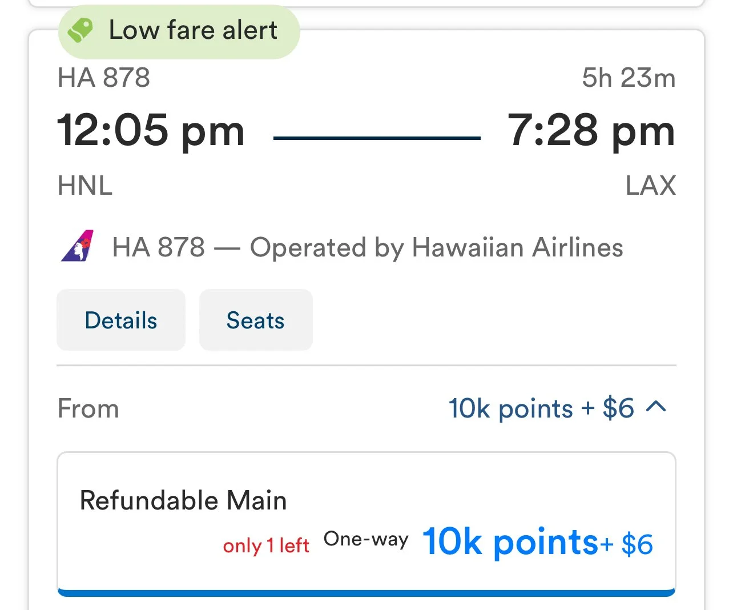Click the Low fare alert badge text
The image size is (733, 610).
(193, 30)
